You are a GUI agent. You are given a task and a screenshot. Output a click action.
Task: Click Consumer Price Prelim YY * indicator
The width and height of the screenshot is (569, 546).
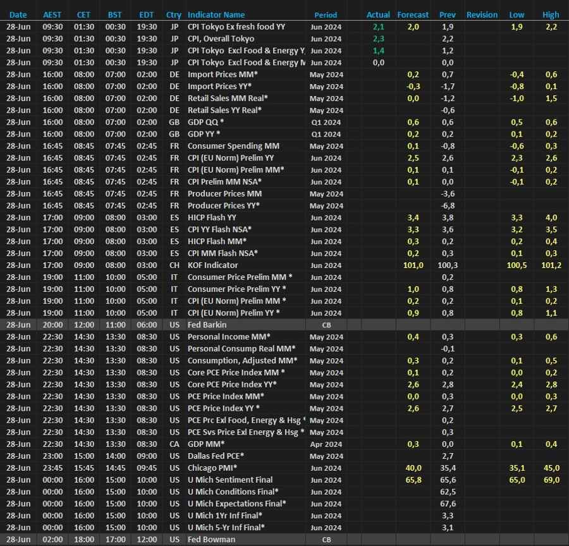click(237, 289)
